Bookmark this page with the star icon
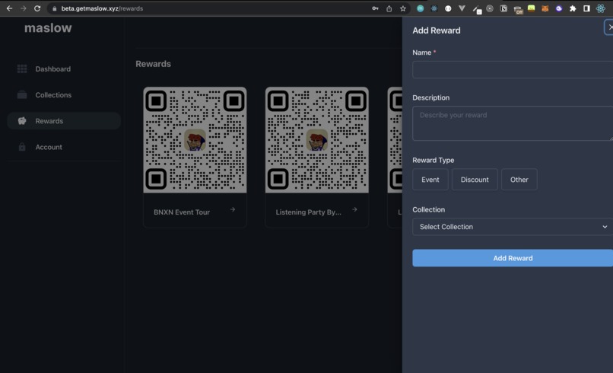 click(x=402, y=8)
